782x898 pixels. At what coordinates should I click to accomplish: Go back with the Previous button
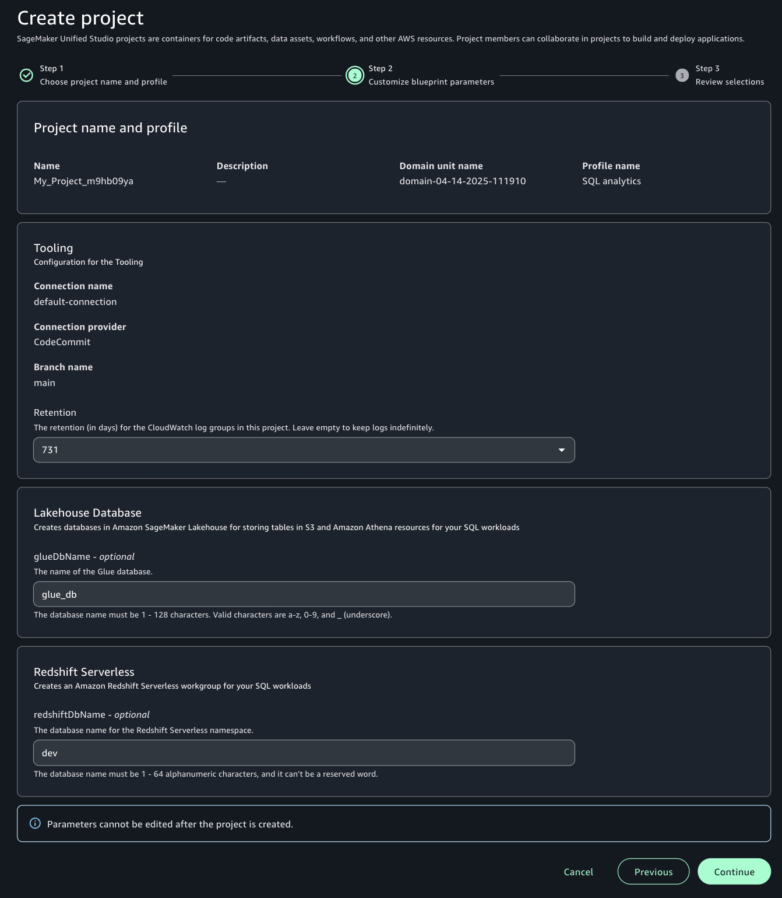pyautogui.click(x=653, y=872)
